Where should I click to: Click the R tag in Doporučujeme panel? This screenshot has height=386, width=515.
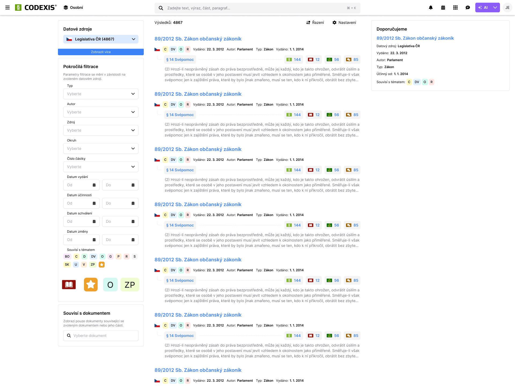point(432,82)
